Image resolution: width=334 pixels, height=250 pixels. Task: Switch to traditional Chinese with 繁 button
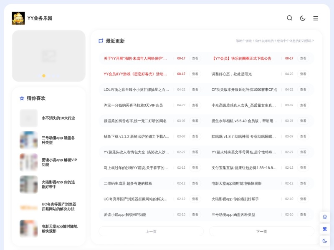[325, 229]
